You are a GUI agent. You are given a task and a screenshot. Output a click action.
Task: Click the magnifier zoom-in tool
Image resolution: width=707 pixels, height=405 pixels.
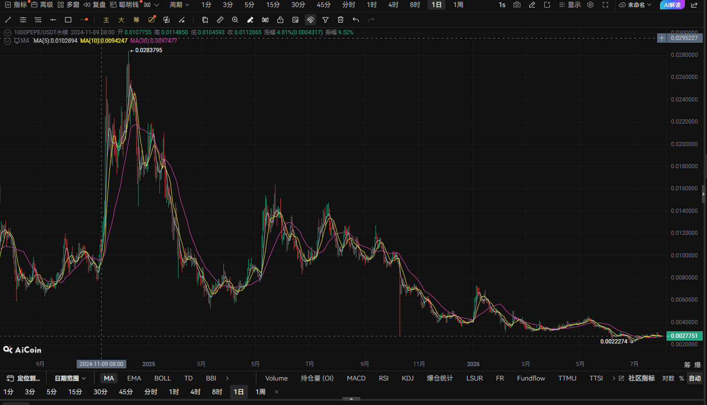pyautogui.click(x=235, y=20)
